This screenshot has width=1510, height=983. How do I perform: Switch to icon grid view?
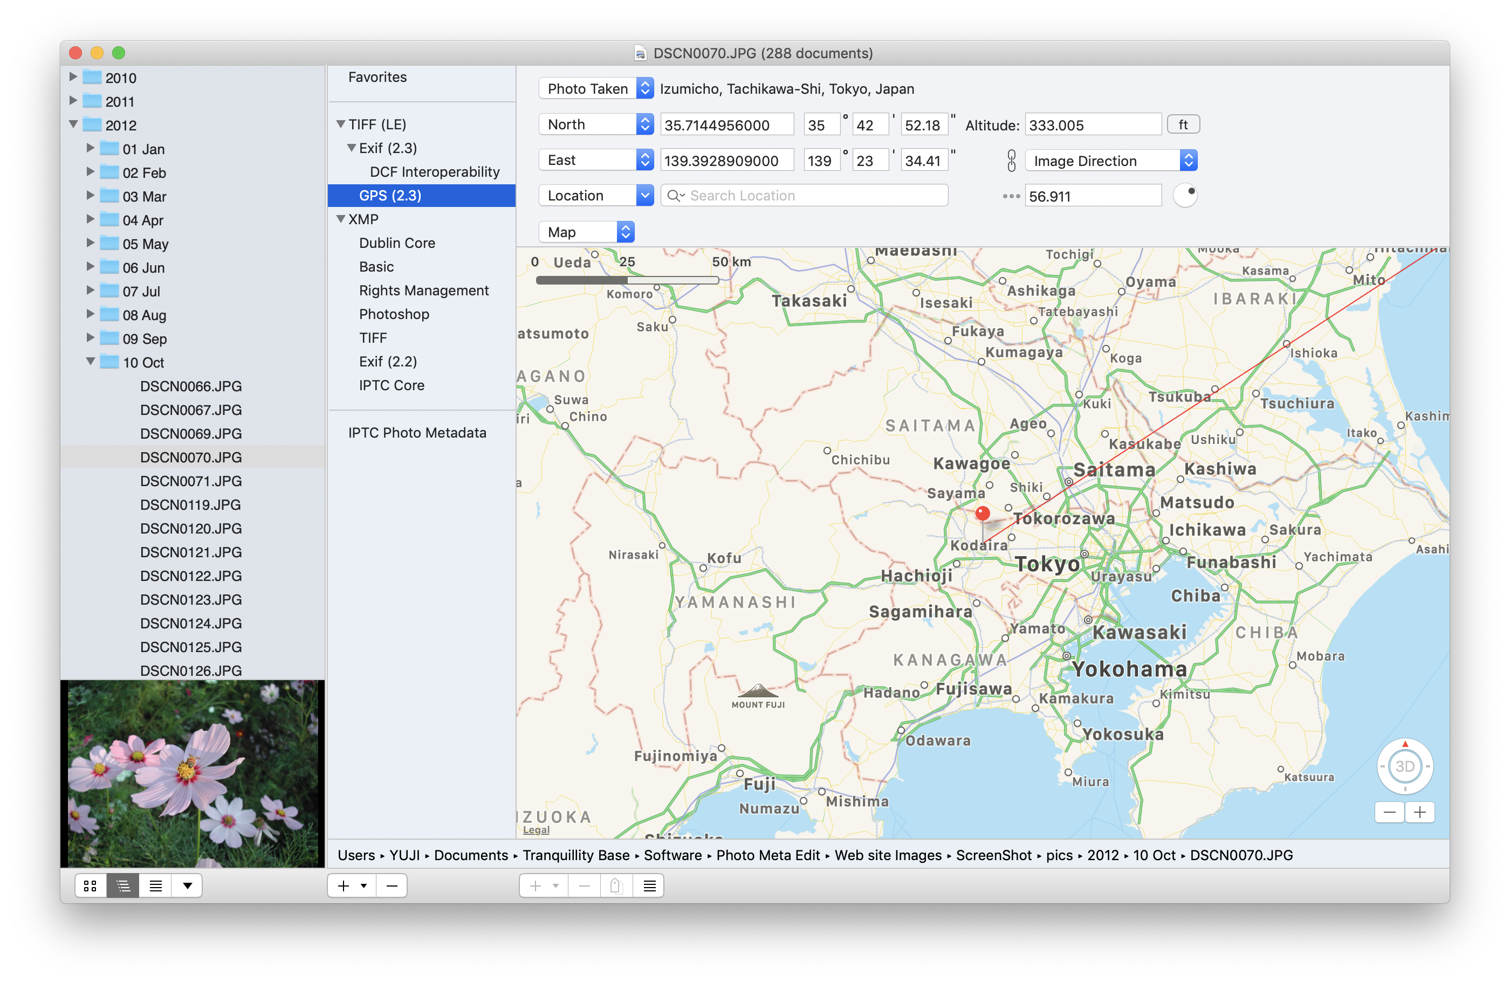pos(90,885)
